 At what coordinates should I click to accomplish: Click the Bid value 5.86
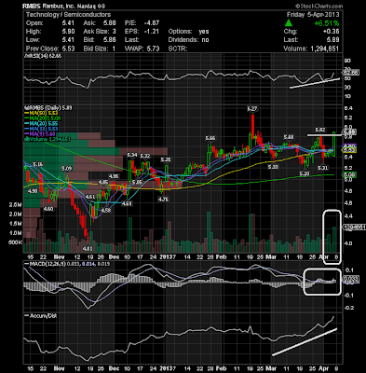[109, 40]
